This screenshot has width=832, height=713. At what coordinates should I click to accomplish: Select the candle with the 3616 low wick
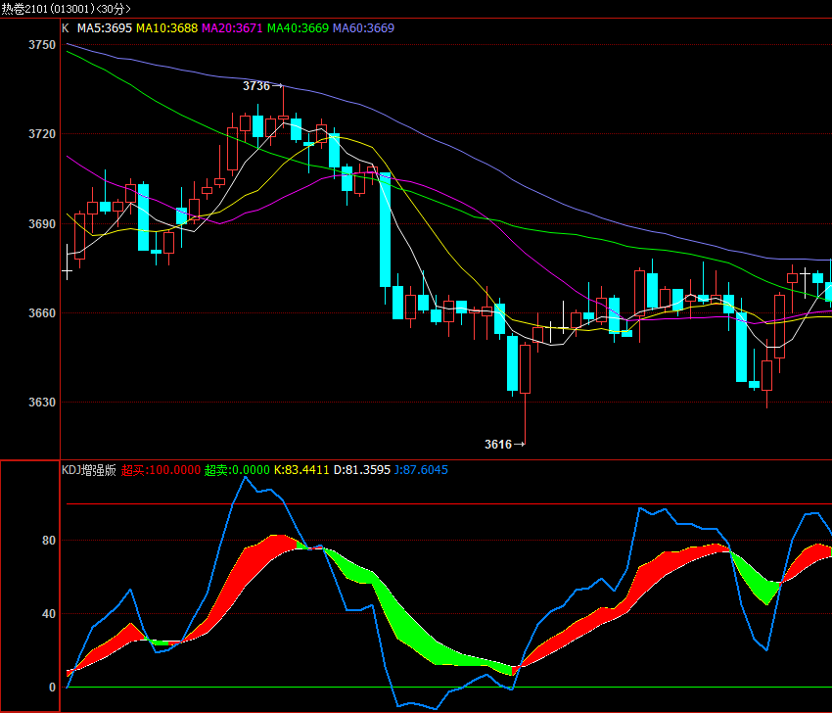click(526, 395)
